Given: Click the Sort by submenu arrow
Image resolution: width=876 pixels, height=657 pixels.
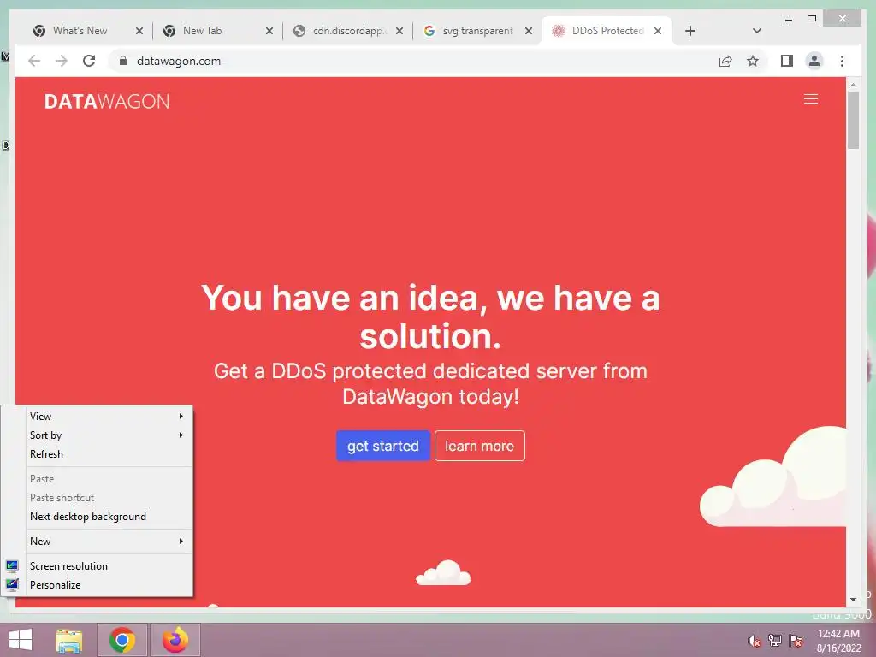Looking at the screenshot, I should point(181,435).
